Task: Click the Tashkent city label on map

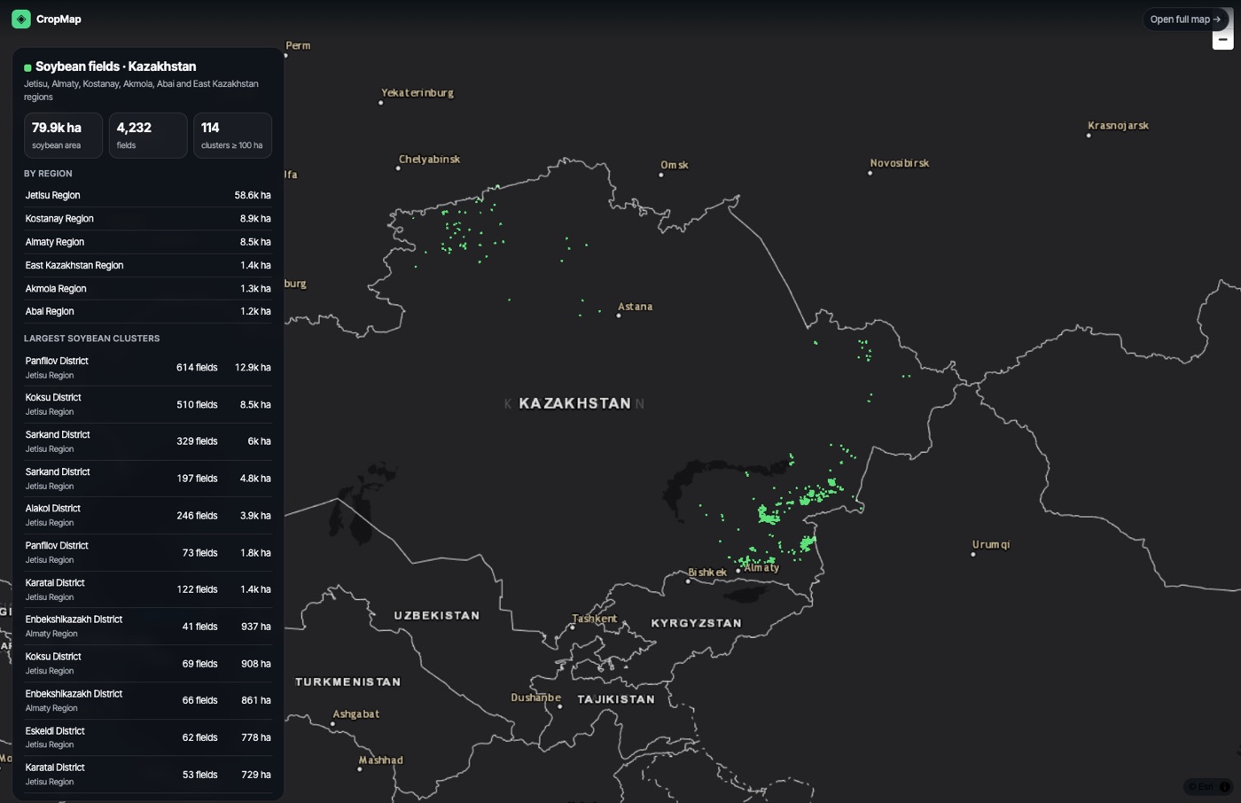Action: point(594,619)
